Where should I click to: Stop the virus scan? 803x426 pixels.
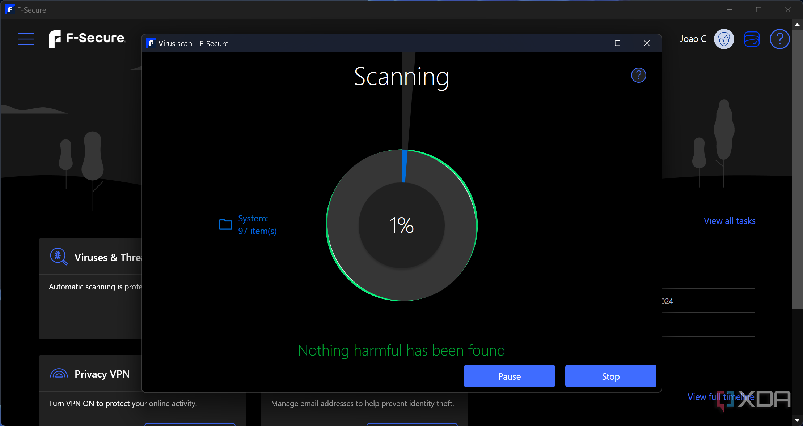pos(610,376)
